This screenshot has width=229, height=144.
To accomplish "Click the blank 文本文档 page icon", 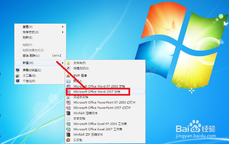I will [68, 119].
